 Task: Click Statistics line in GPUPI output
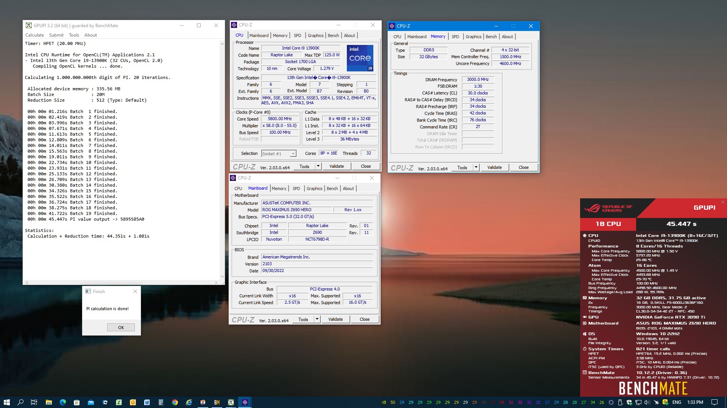pos(39,230)
